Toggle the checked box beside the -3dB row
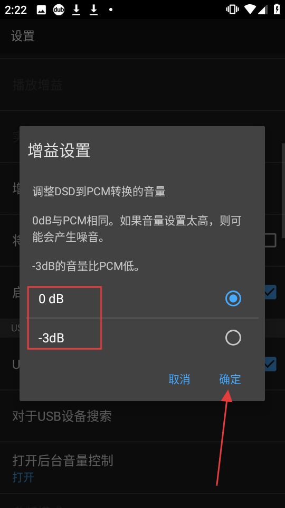285x508 pixels. coord(270,364)
